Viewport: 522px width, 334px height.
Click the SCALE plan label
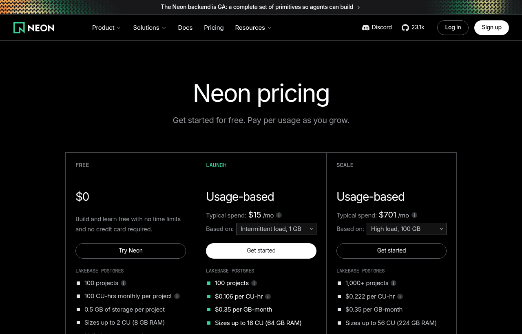click(345, 165)
